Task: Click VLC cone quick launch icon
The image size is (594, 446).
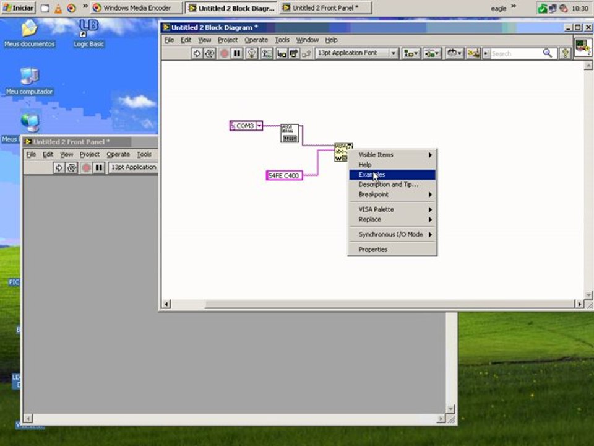Action: pos(58,8)
